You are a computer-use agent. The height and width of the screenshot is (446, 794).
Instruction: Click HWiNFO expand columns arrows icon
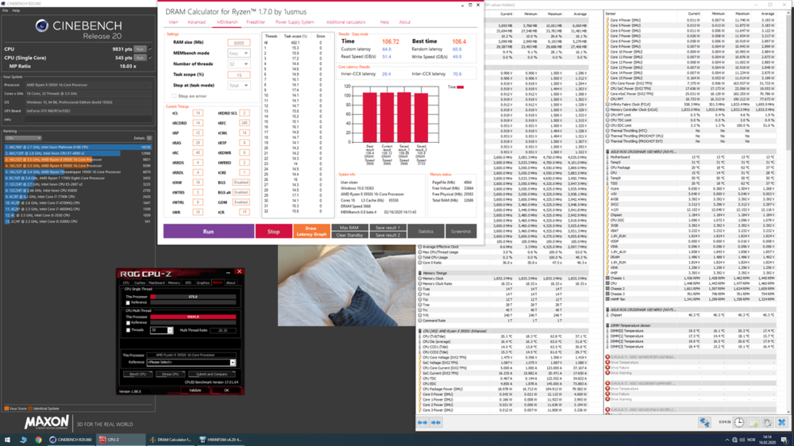422,422
